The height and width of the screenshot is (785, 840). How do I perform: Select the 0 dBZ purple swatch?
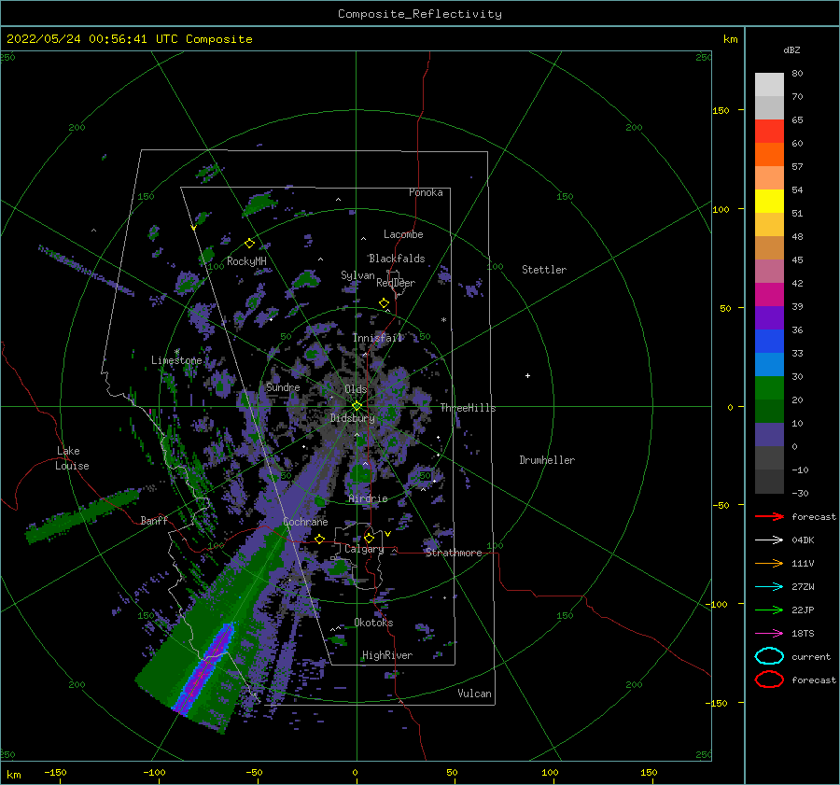[x=769, y=434]
